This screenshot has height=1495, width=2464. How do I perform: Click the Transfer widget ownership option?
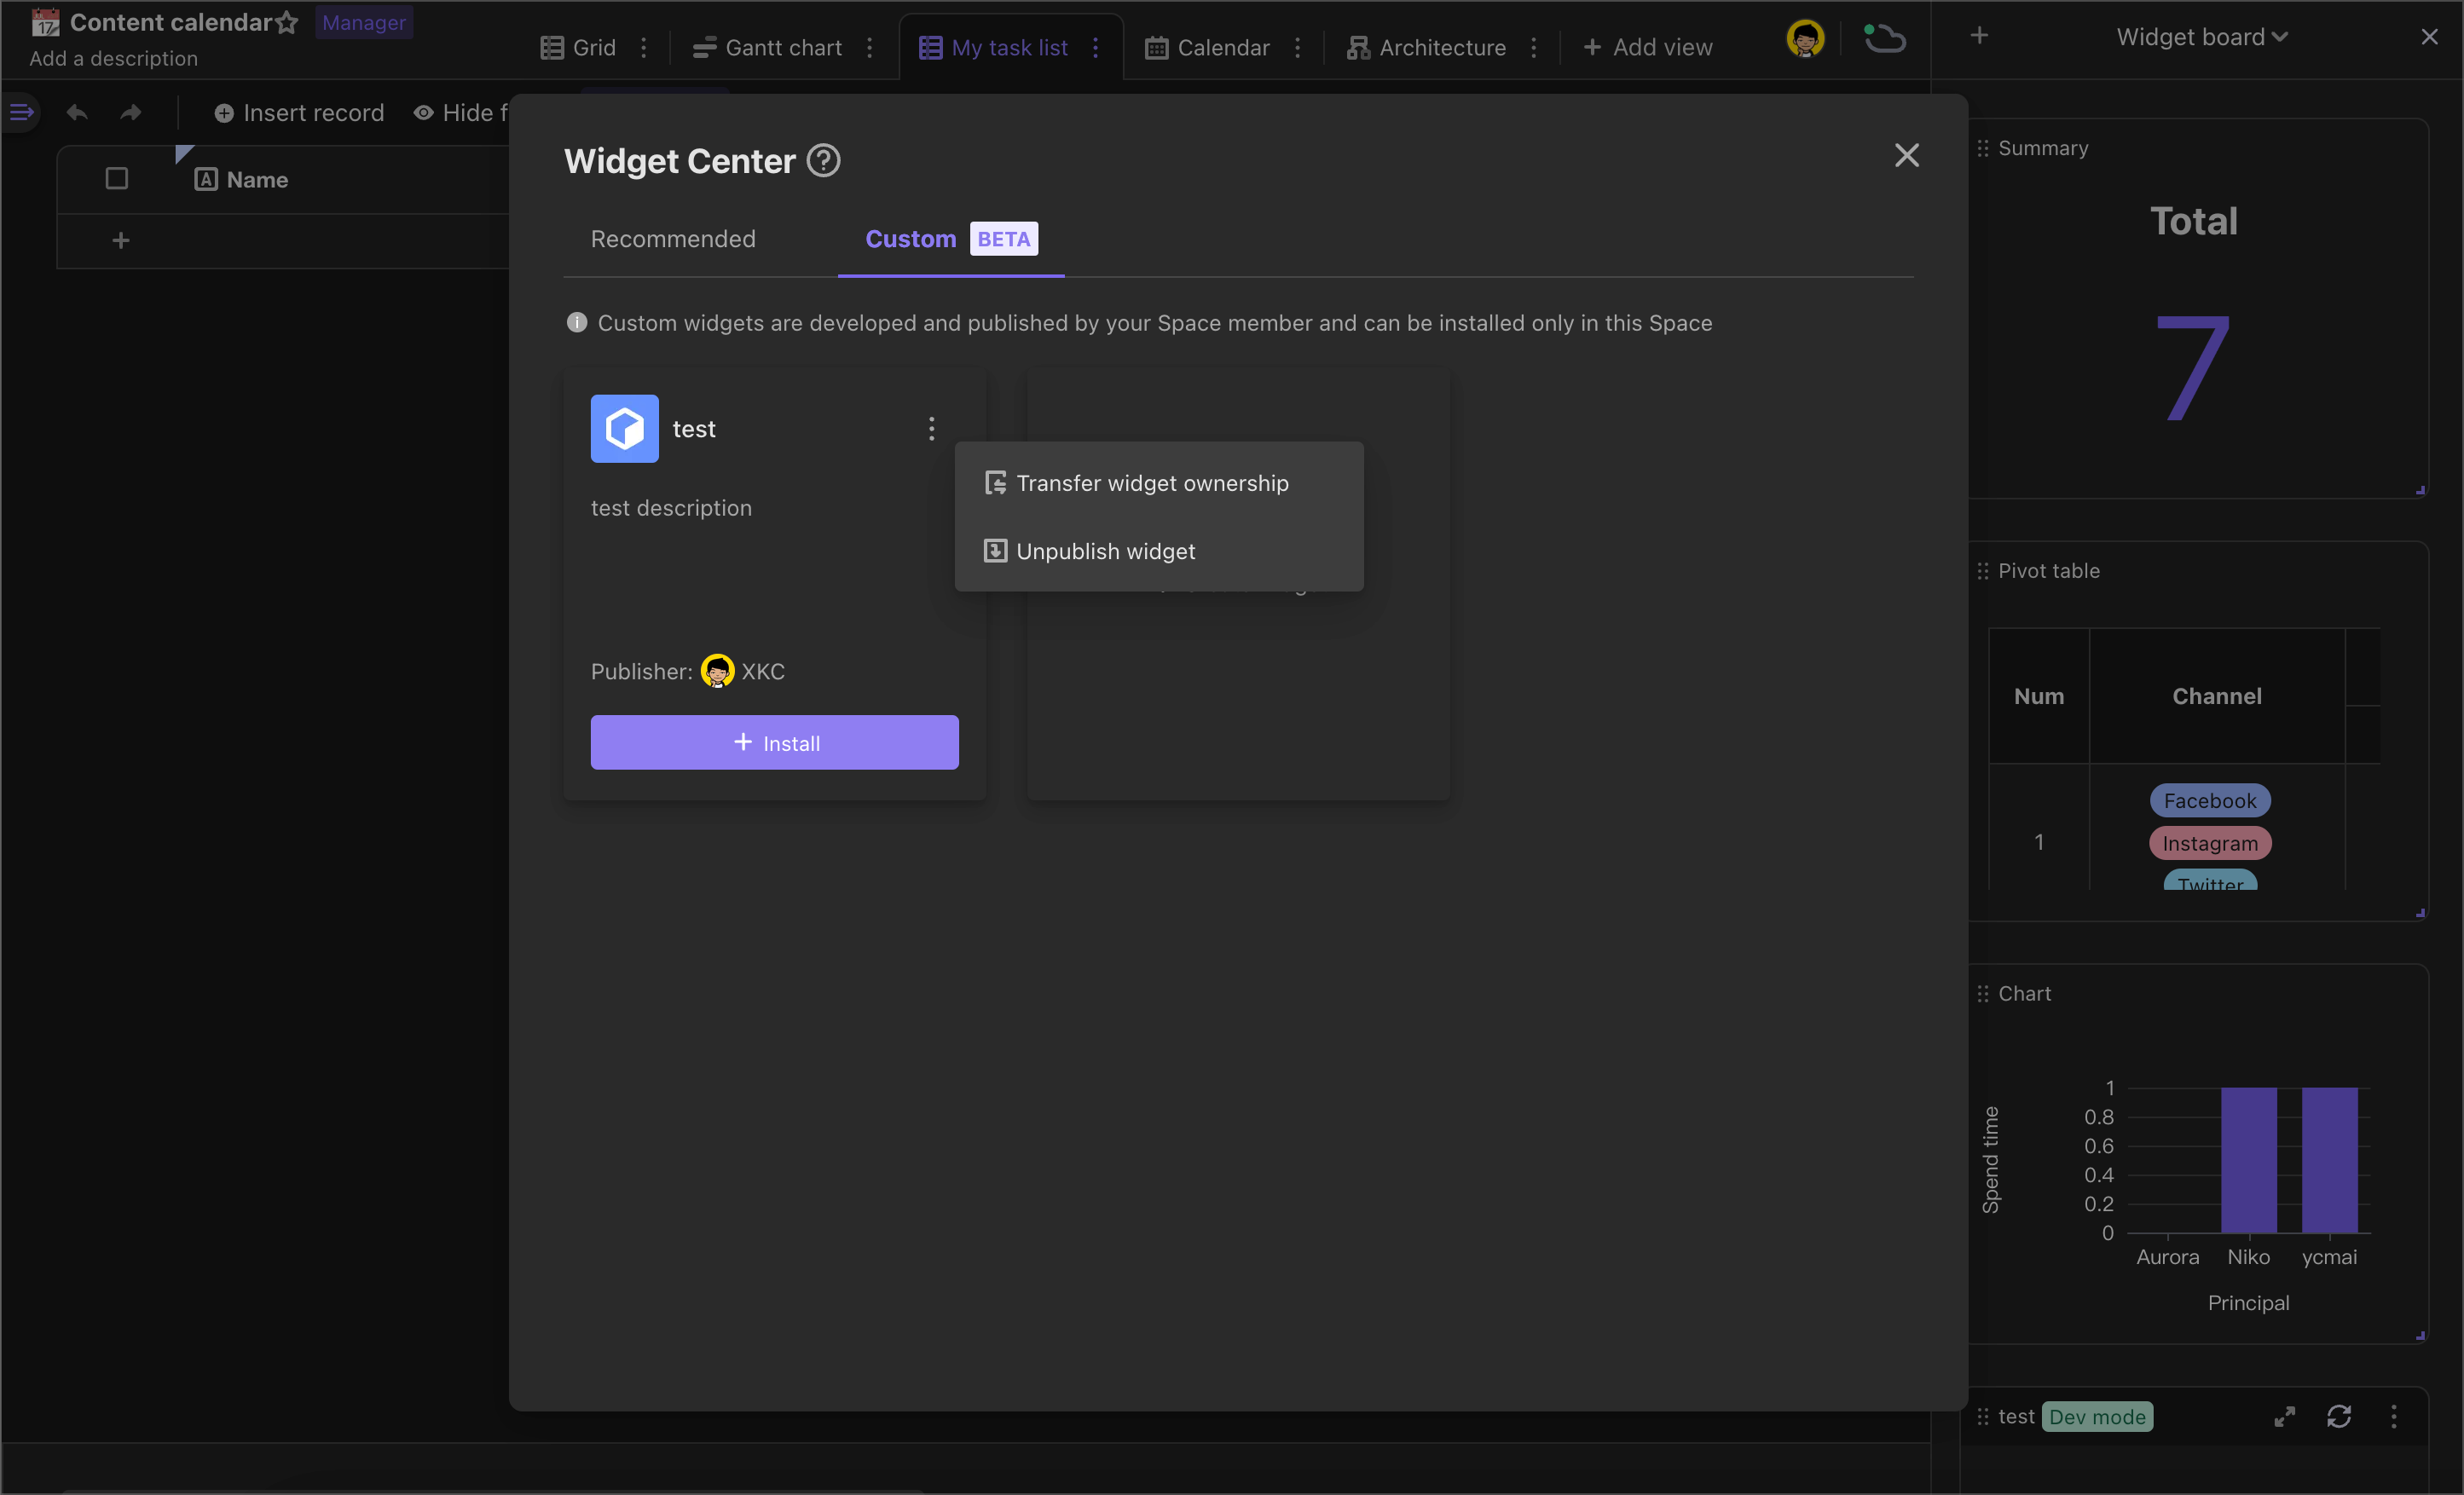1153,482
